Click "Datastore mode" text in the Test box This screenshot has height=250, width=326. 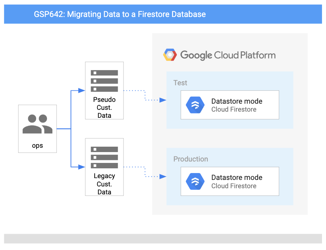point(237,101)
